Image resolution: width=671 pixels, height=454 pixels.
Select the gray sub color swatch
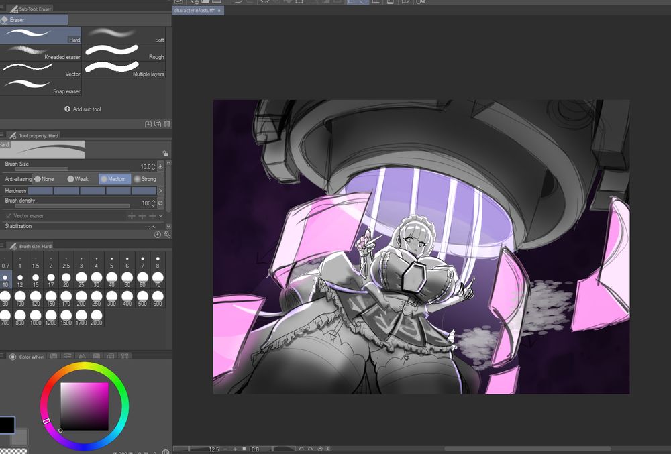pos(19,437)
